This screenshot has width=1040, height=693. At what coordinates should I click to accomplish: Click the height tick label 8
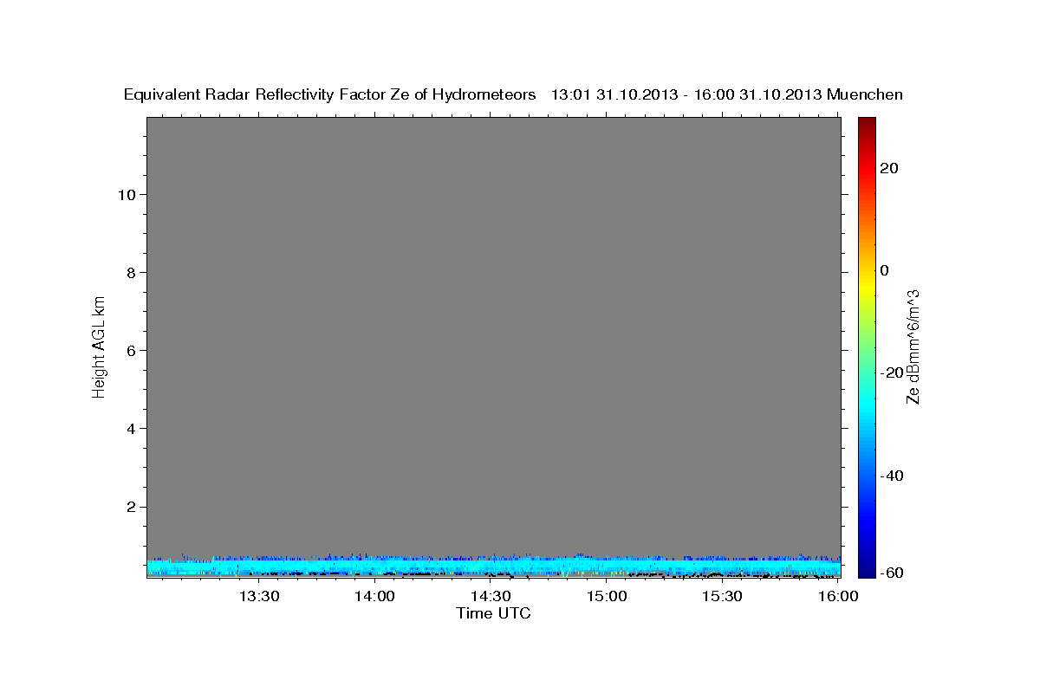(130, 272)
